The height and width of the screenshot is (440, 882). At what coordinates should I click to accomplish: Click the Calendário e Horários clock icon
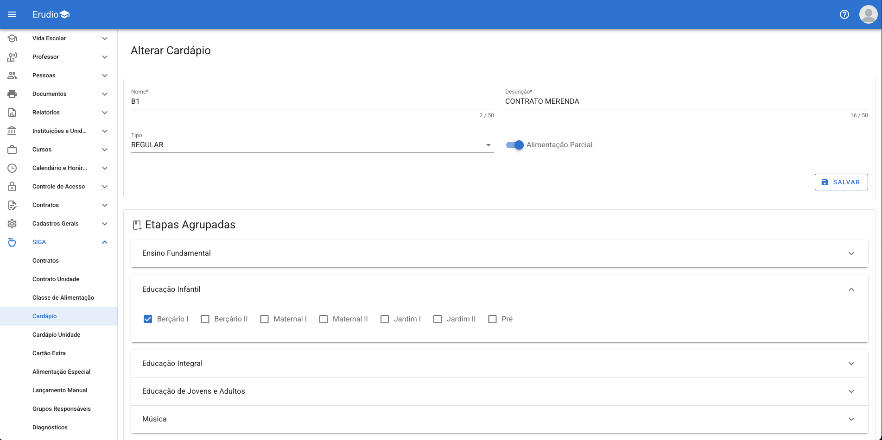click(x=12, y=168)
